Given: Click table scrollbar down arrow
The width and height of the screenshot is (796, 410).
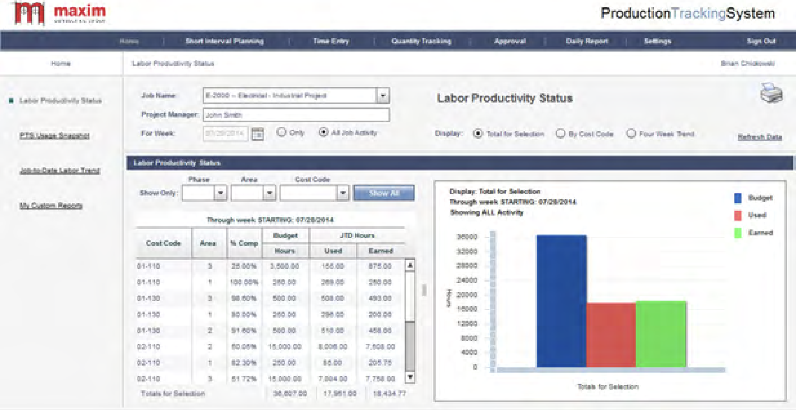Looking at the screenshot, I should [410, 377].
